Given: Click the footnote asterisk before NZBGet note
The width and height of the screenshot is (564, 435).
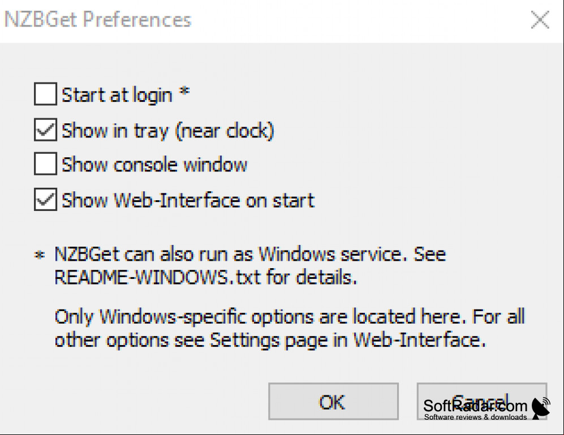Looking at the screenshot, I should [x=40, y=255].
